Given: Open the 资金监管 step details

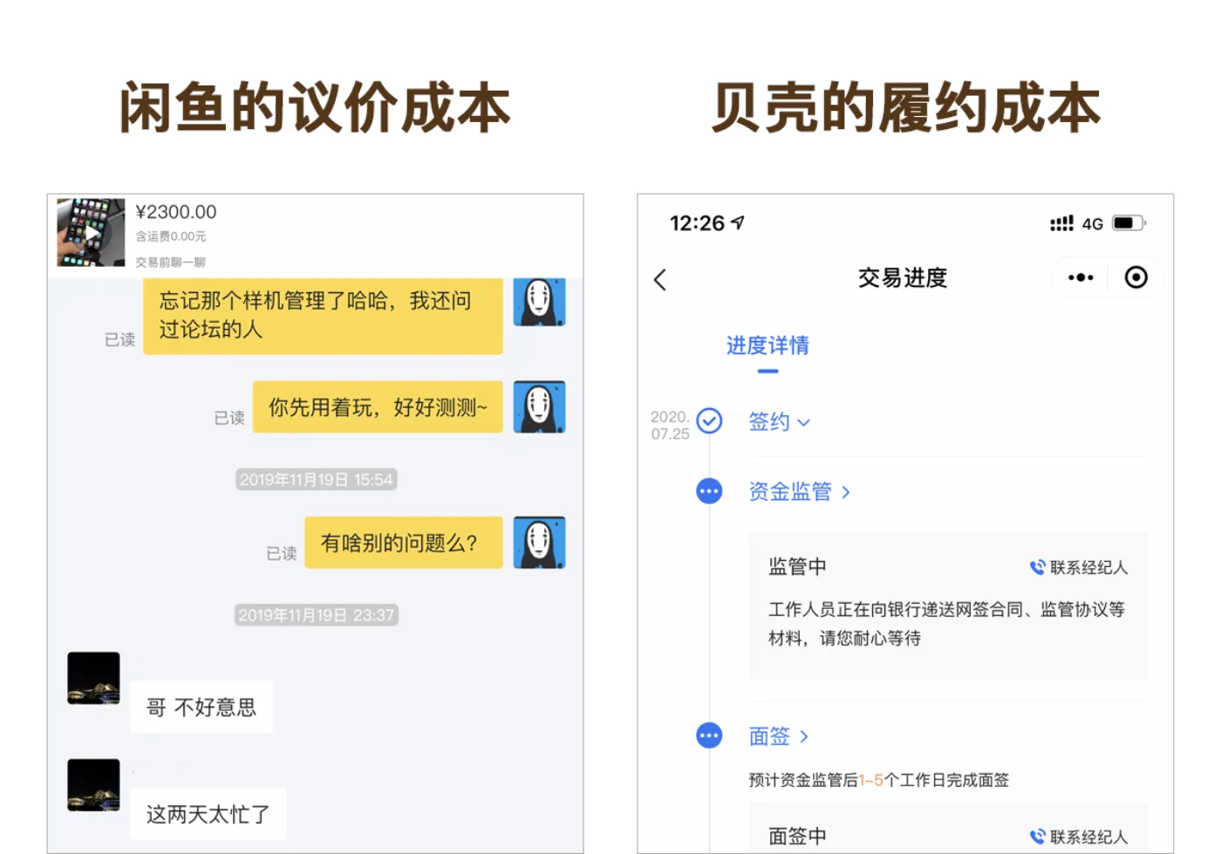Looking at the screenshot, I should tap(799, 492).
